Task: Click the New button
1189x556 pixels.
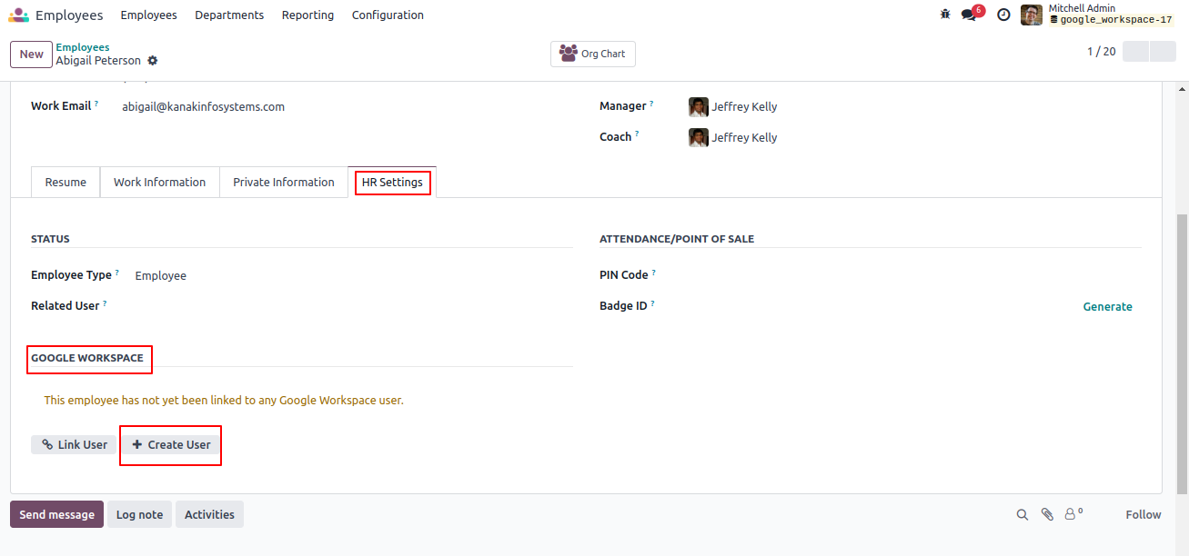Action: tap(32, 55)
